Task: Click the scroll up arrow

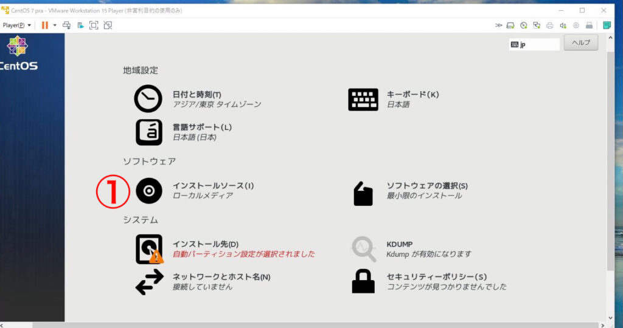Action: [611, 38]
